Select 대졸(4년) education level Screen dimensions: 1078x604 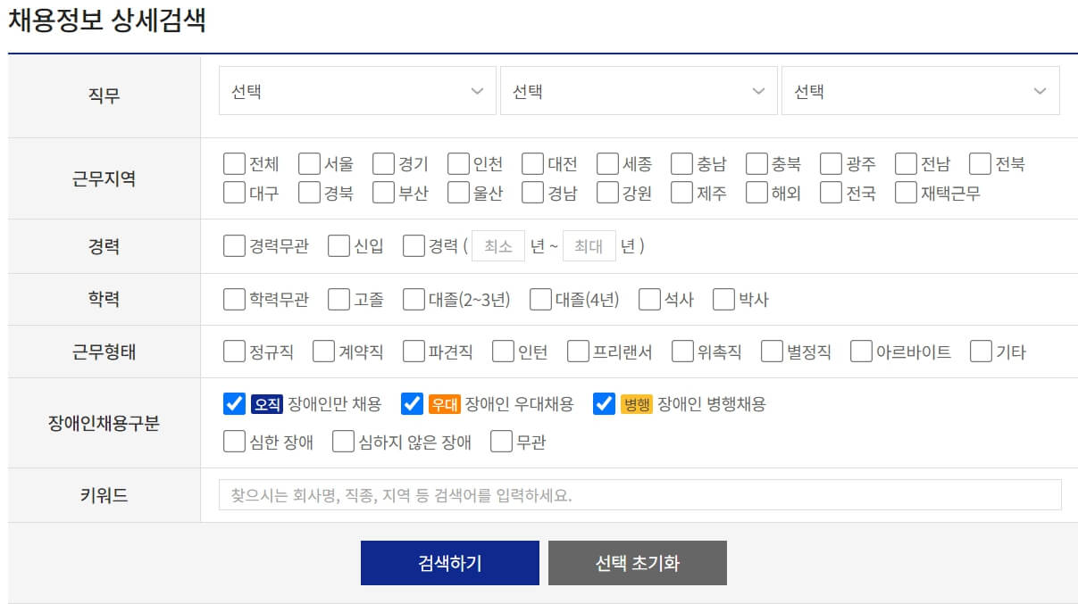point(539,299)
